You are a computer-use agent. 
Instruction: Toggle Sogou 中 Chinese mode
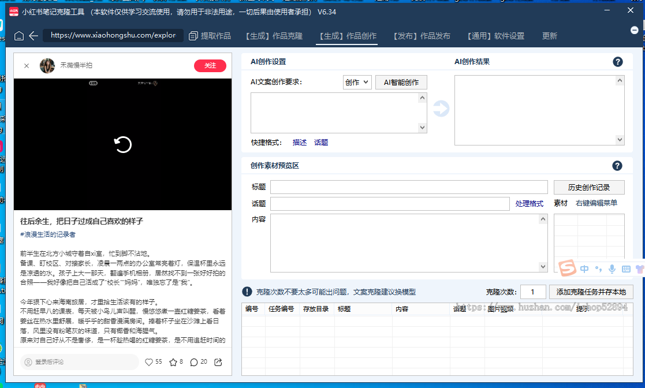click(584, 269)
